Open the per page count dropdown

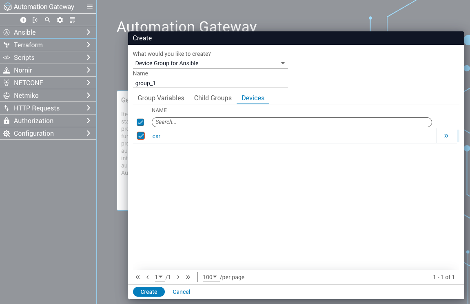click(210, 277)
